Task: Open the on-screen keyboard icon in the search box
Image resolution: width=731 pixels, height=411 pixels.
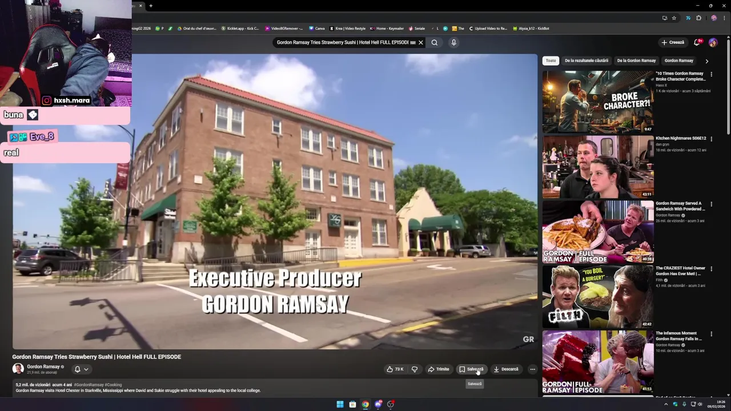Action: [x=413, y=42]
